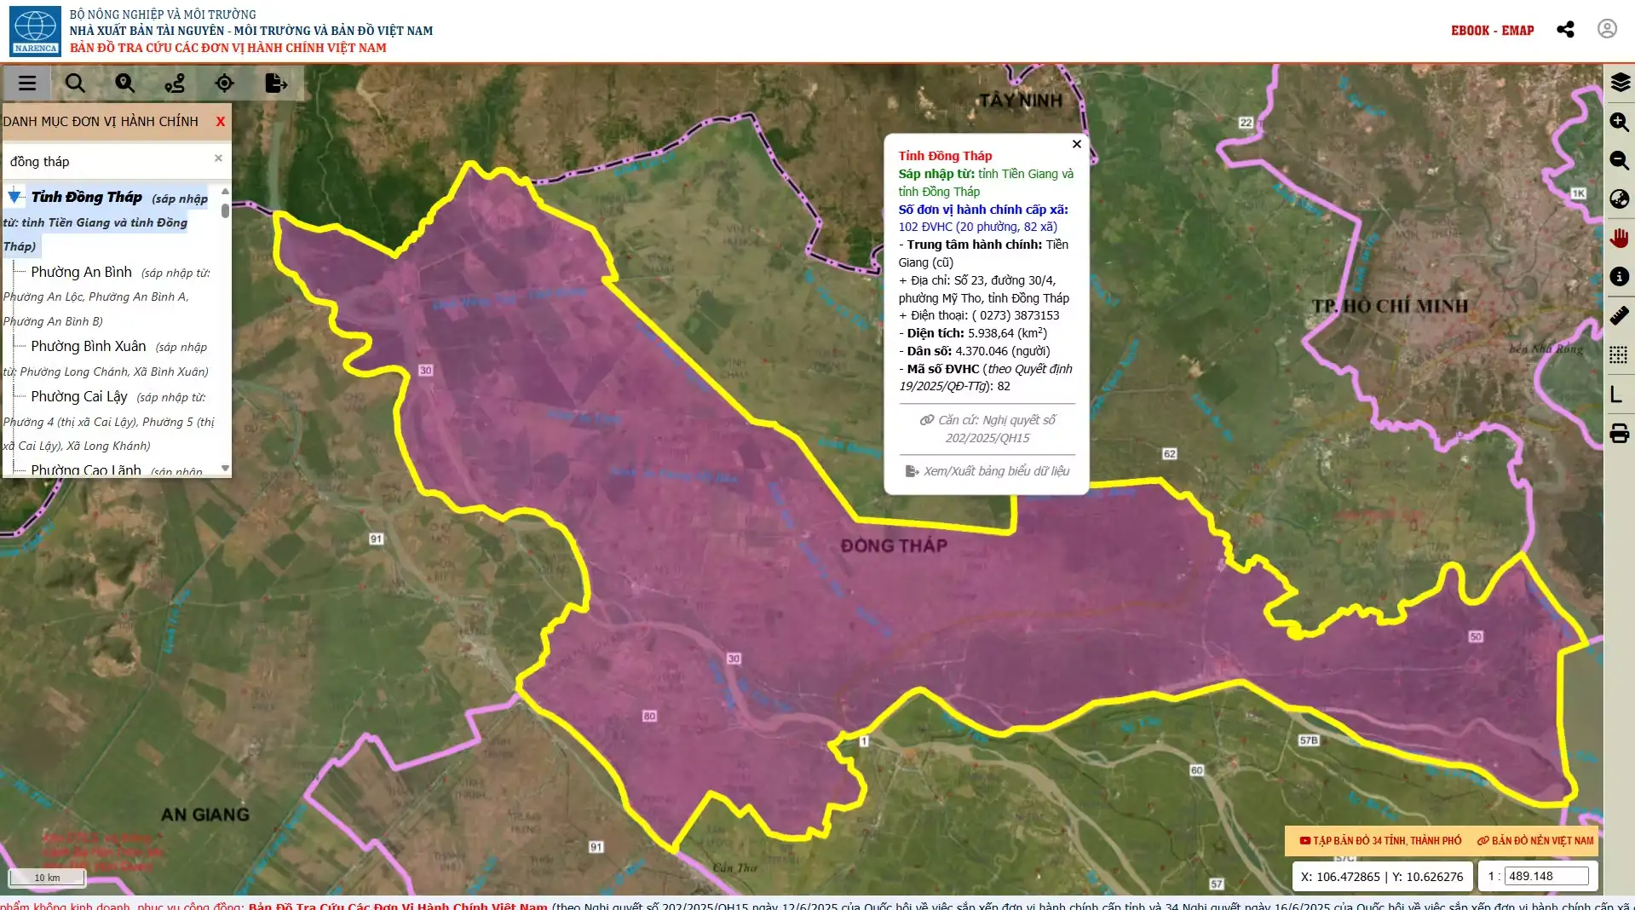Screen dimensions: 1635x910
Task: Select Phường An Bình in the list
Action: (x=81, y=272)
